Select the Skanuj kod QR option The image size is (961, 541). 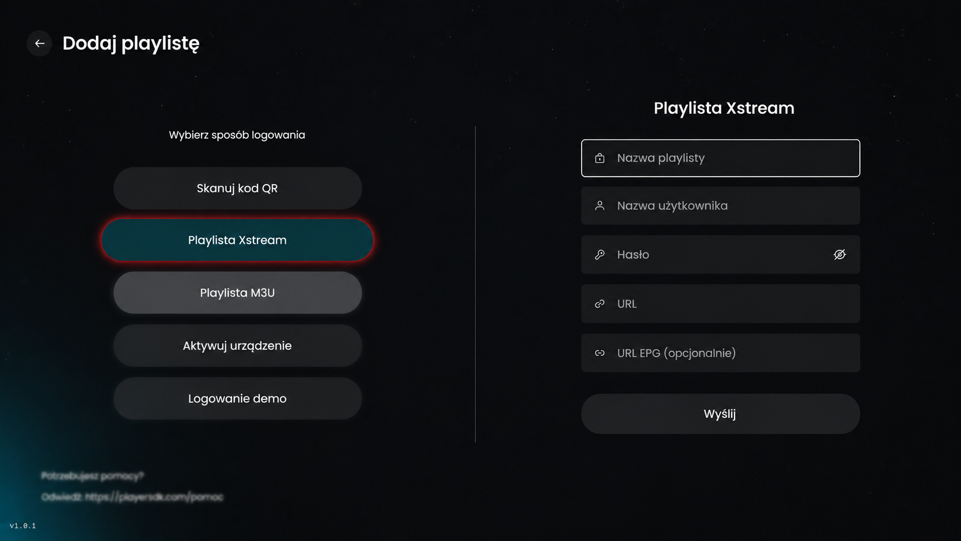tap(237, 188)
